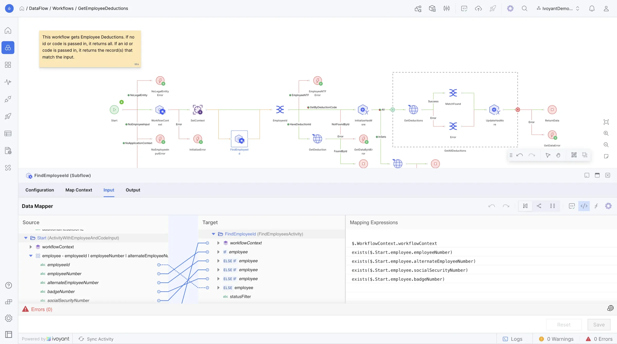Click the search icon in top bar
Screen dimensions: 617x344
(524, 8)
